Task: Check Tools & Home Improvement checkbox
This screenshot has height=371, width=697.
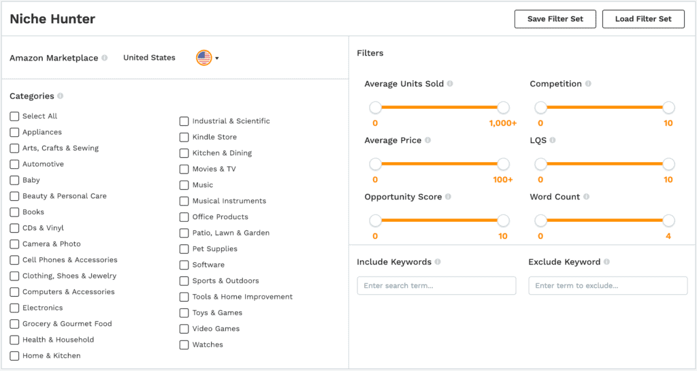Action: (x=184, y=297)
